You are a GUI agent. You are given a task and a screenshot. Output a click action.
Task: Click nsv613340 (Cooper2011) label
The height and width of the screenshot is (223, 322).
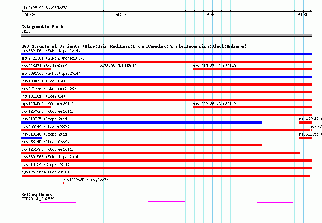pyautogui.click(x=46, y=134)
